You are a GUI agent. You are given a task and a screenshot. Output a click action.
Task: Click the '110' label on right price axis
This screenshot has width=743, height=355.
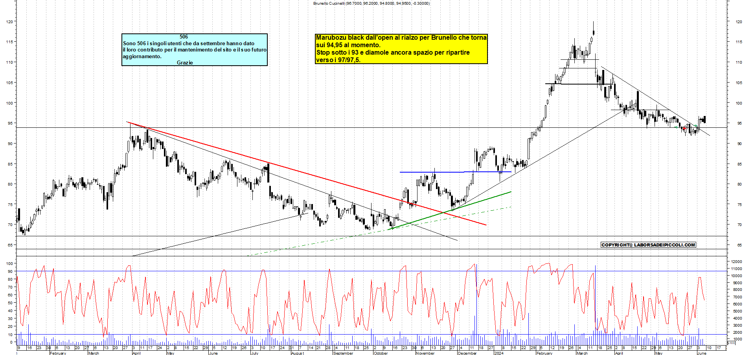pyautogui.click(x=739, y=62)
